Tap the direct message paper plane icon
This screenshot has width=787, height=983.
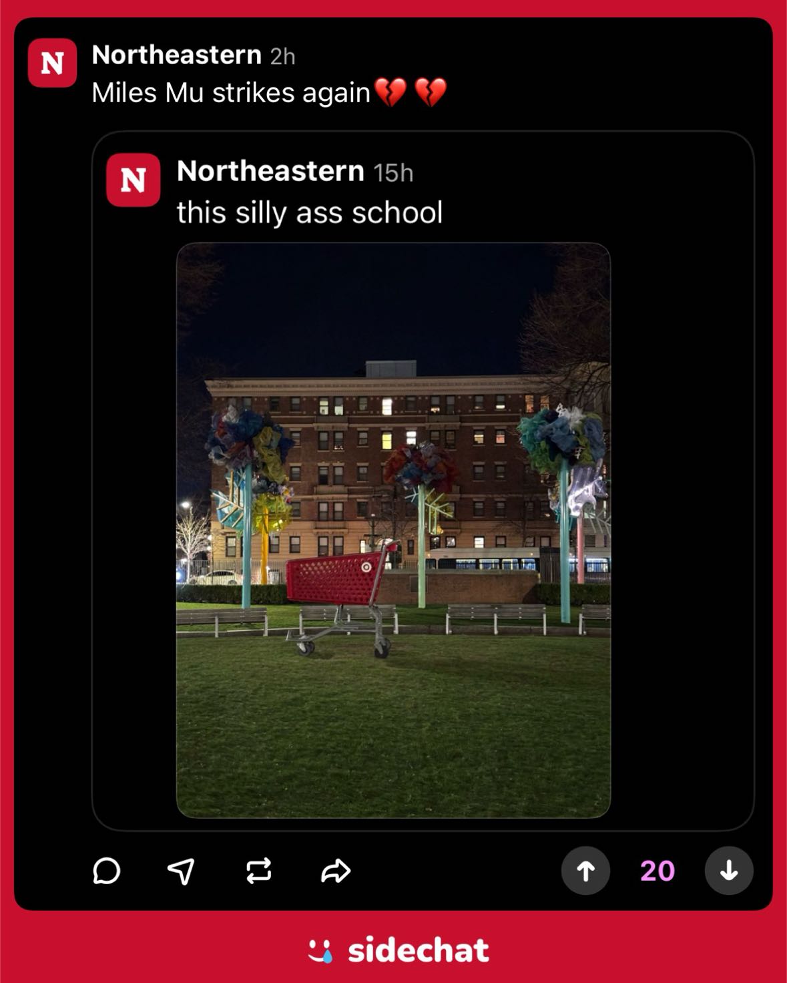(x=181, y=871)
